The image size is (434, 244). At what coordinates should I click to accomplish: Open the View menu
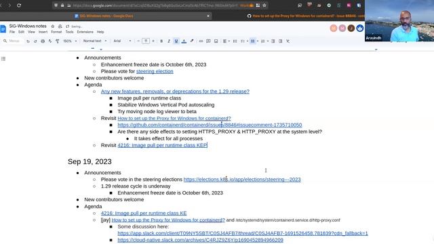pyautogui.click(x=31, y=32)
